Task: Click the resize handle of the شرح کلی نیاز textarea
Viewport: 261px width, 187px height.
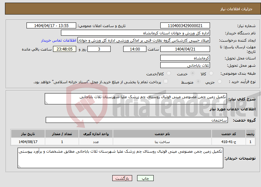Action: click(46, 103)
